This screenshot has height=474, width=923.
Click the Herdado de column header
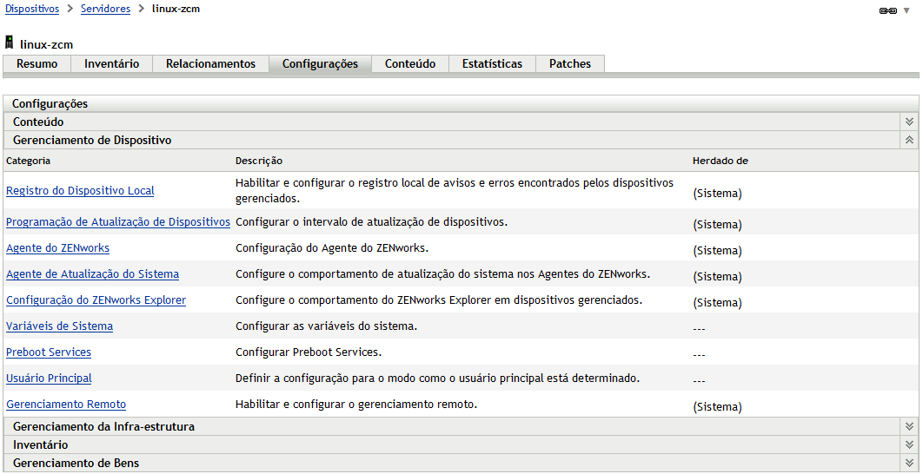[x=720, y=161]
